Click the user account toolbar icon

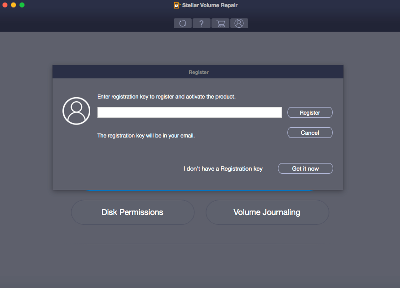click(239, 23)
